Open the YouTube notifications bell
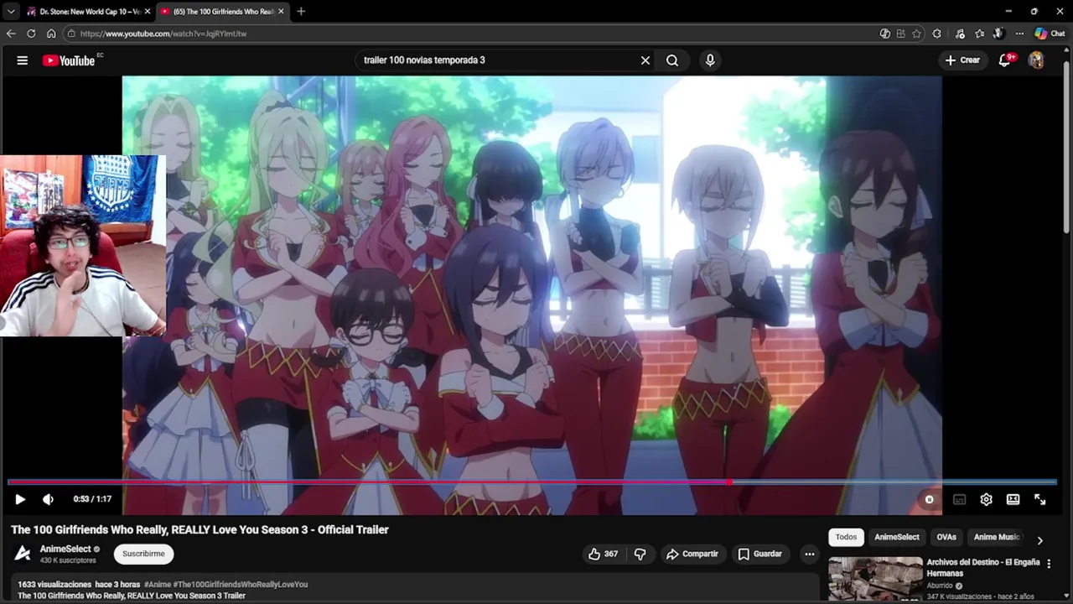This screenshot has width=1073, height=604. (x=1005, y=60)
